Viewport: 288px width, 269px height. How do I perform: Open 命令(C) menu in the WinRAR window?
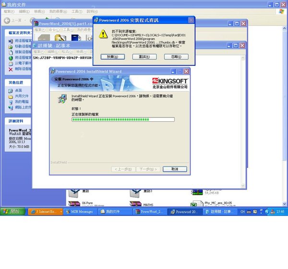point(54,30)
